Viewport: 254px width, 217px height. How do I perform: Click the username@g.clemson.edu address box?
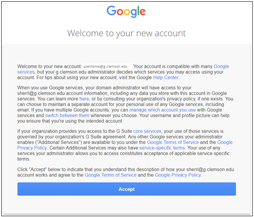pyautogui.click(x=107, y=66)
